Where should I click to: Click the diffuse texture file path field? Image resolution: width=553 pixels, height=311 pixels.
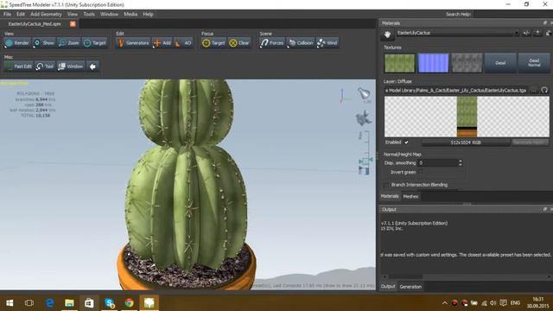click(456, 90)
